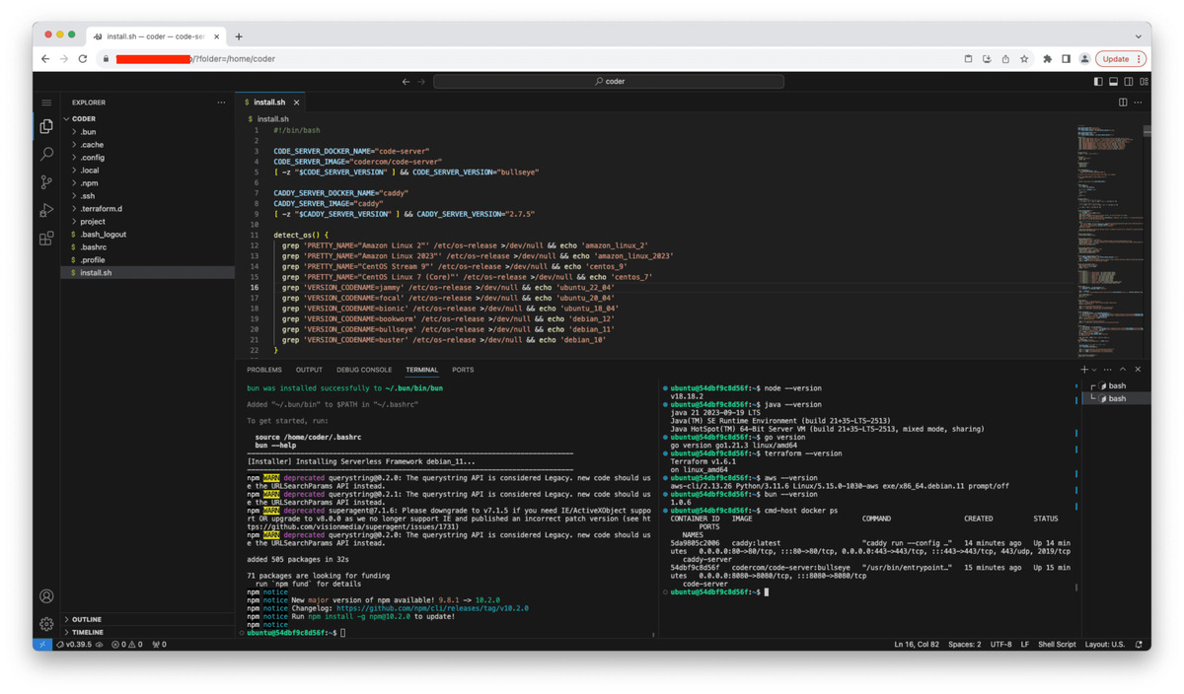
Task: Toggle Chrome side panel
Action: coord(1066,59)
